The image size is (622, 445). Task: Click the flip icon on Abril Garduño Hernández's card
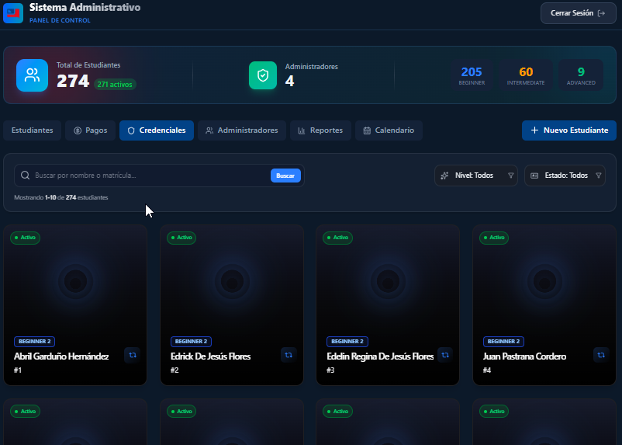(x=132, y=355)
